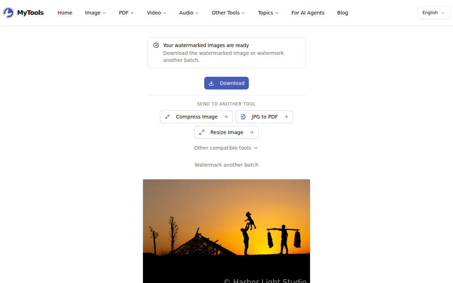The image size is (453, 283).
Task: Click the right arrow on JPG to PDF
Action: click(x=286, y=117)
